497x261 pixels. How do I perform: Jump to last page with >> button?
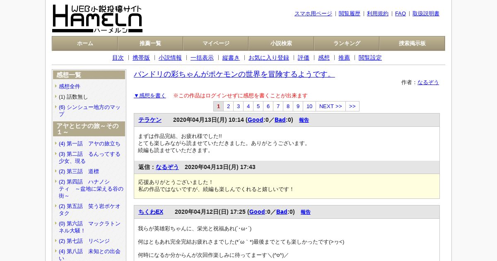[x=352, y=106]
